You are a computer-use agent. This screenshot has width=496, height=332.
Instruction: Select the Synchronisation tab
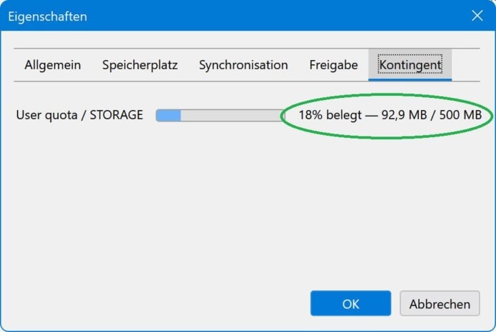coord(243,65)
